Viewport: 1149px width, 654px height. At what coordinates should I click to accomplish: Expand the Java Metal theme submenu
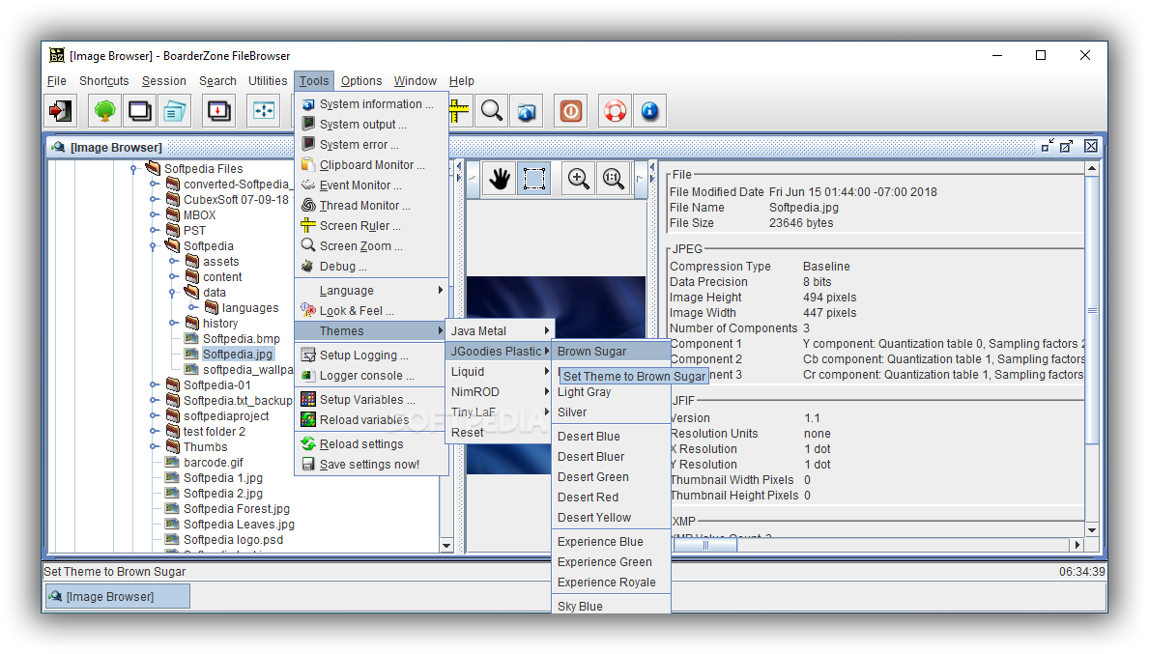(x=500, y=331)
